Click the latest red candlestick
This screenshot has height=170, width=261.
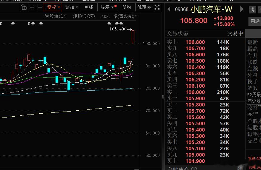[133, 36]
